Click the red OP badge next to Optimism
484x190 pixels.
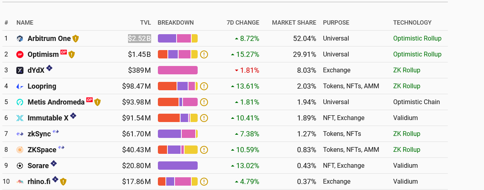(64, 52)
